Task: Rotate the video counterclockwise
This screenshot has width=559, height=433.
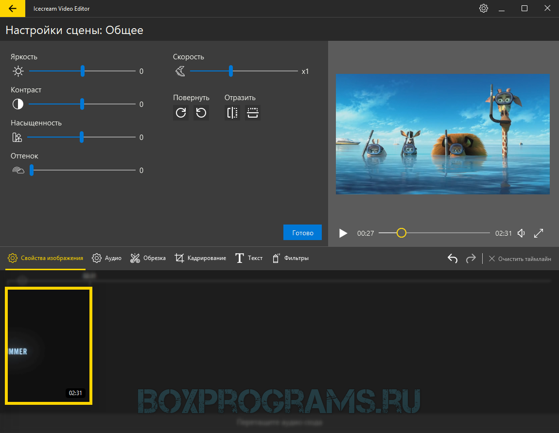Action: pos(201,113)
